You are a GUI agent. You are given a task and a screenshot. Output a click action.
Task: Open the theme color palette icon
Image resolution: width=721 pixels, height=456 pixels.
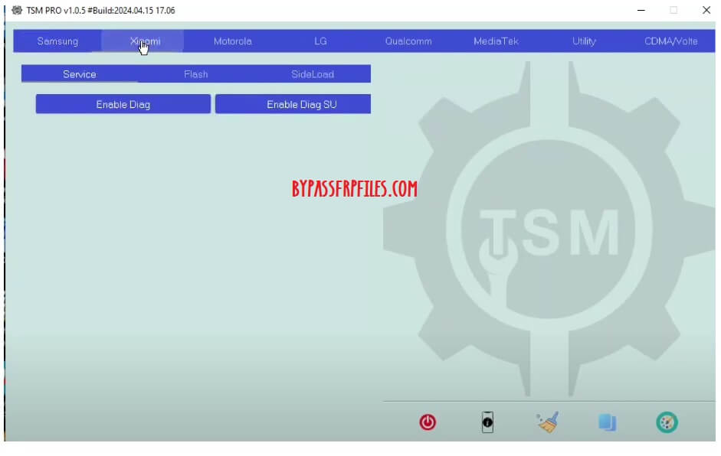[x=667, y=422]
